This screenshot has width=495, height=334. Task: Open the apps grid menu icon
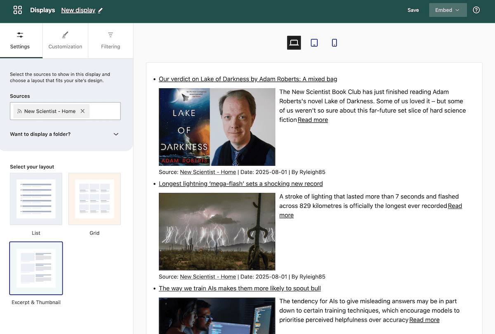(x=18, y=10)
